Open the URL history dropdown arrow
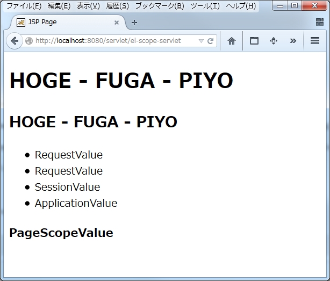The height and width of the screenshot is (281, 330). (x=201, y=41)
